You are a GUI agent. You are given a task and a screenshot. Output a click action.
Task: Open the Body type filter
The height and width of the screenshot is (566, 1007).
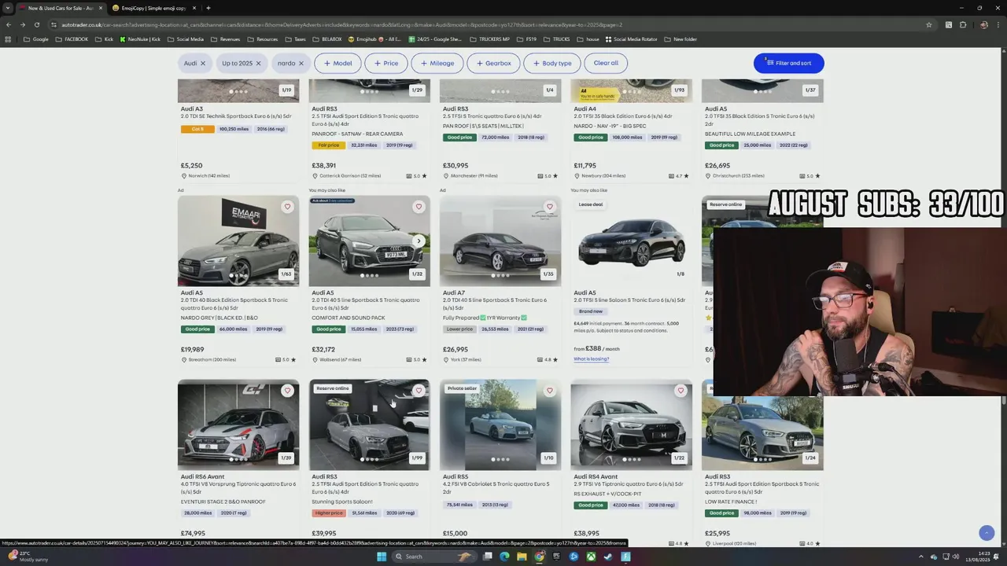pyautogui.click(x=552, y=63)
